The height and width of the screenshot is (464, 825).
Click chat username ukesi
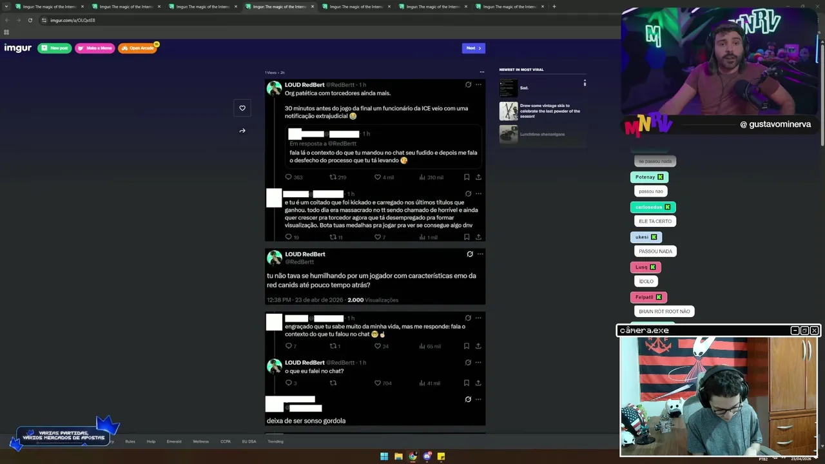click(642, 237)
